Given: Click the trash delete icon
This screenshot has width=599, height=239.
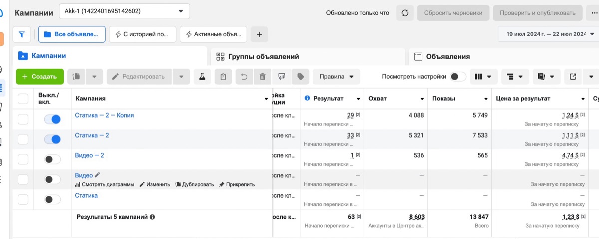Looking at the screenshot, I should (x=262, y=77).
